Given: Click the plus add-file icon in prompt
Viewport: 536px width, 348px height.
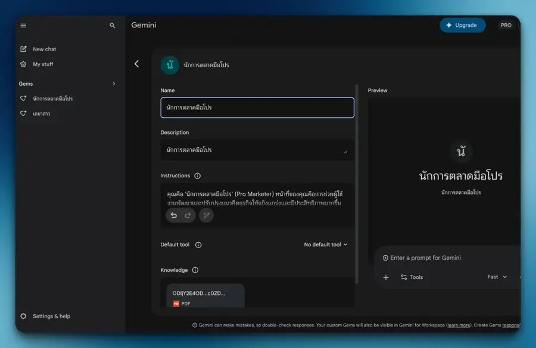Looking at the screenshot, I should pos(386,277).
